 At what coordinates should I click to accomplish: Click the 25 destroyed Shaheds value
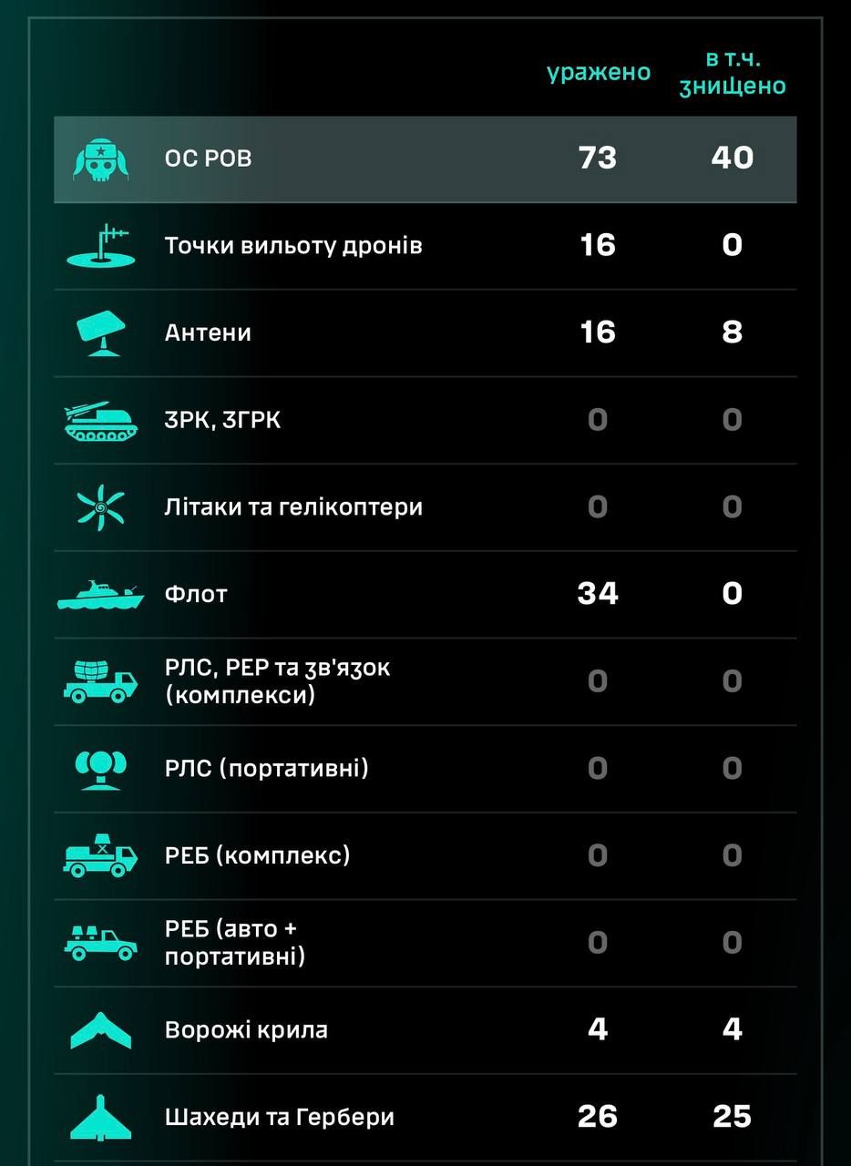pyautogui.click(x=733, y=1117)
